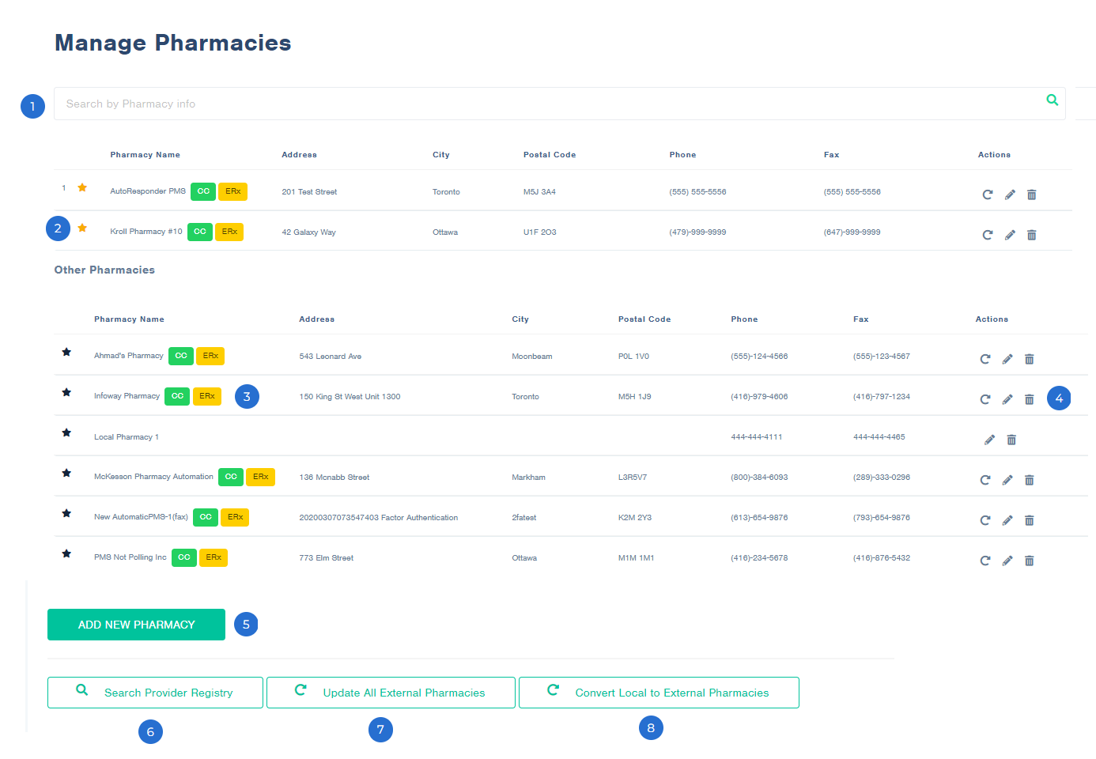This screenshot has width=1096, height=759.
Task: Click the search magnifier icon in search bar
Action: (1052, 100)
